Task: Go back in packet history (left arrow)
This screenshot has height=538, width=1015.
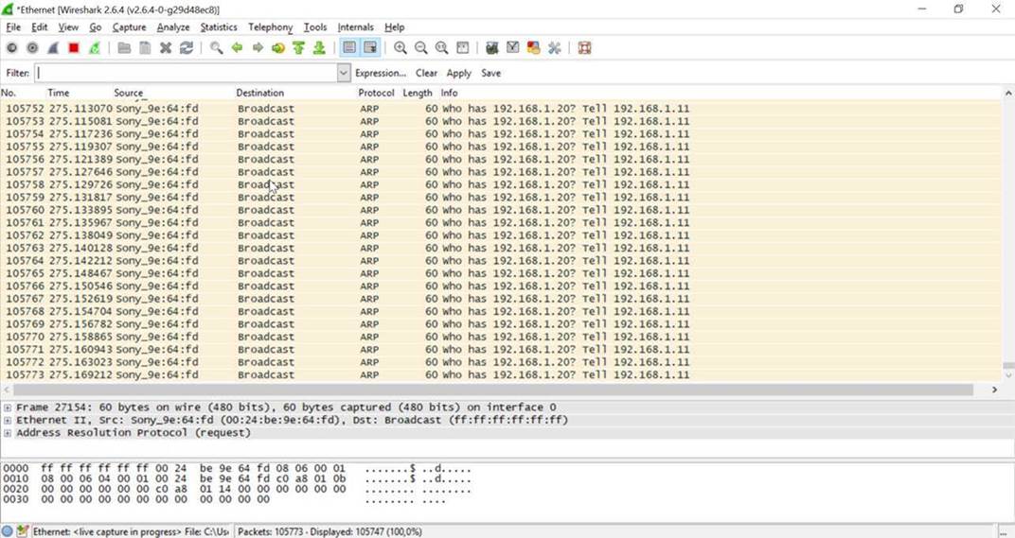Action: click(237, 48)
